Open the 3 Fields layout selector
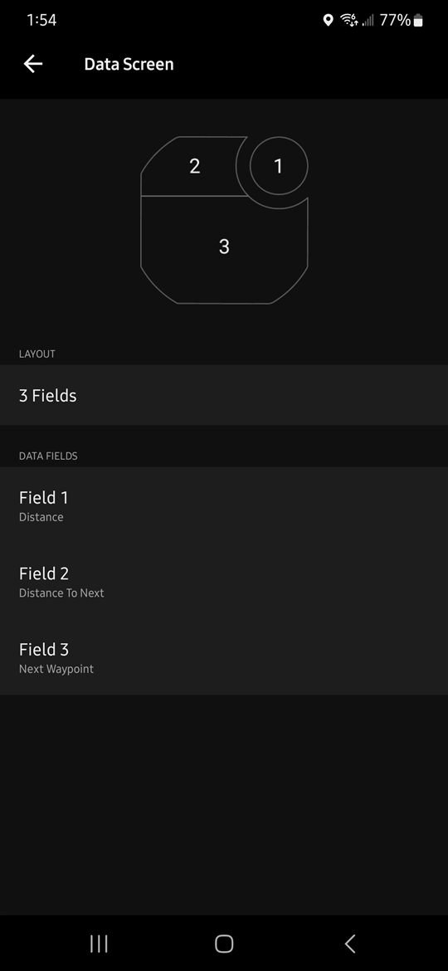This screenshot has height=971, width=448. pyautogui.click(x=224, y=395)
